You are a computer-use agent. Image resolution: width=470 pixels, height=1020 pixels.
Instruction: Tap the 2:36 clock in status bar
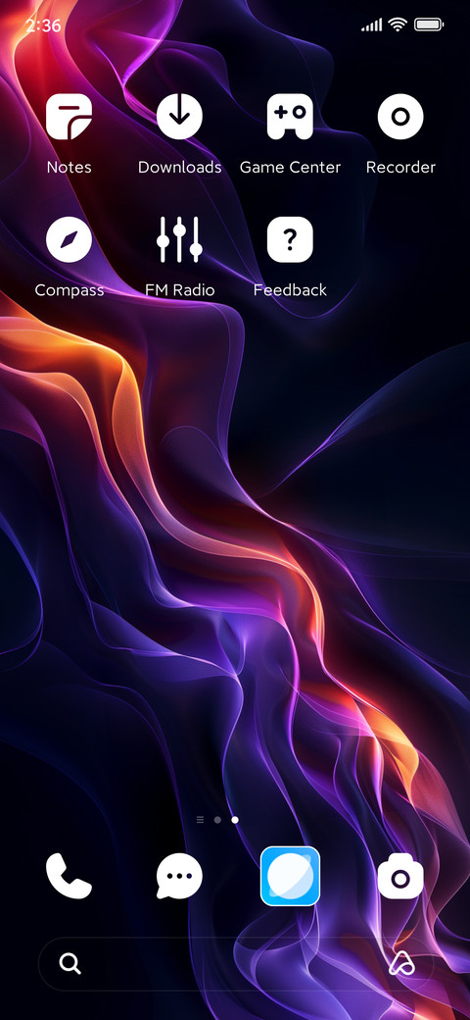43,25
